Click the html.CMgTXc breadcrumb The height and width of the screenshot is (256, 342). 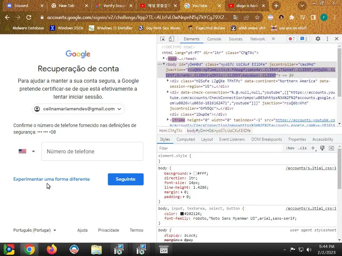171,131
